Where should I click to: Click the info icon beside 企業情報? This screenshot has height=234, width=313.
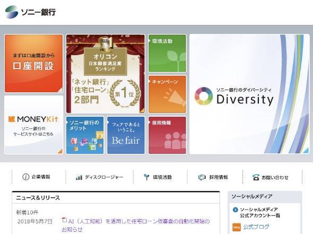[x=26, y=177]
